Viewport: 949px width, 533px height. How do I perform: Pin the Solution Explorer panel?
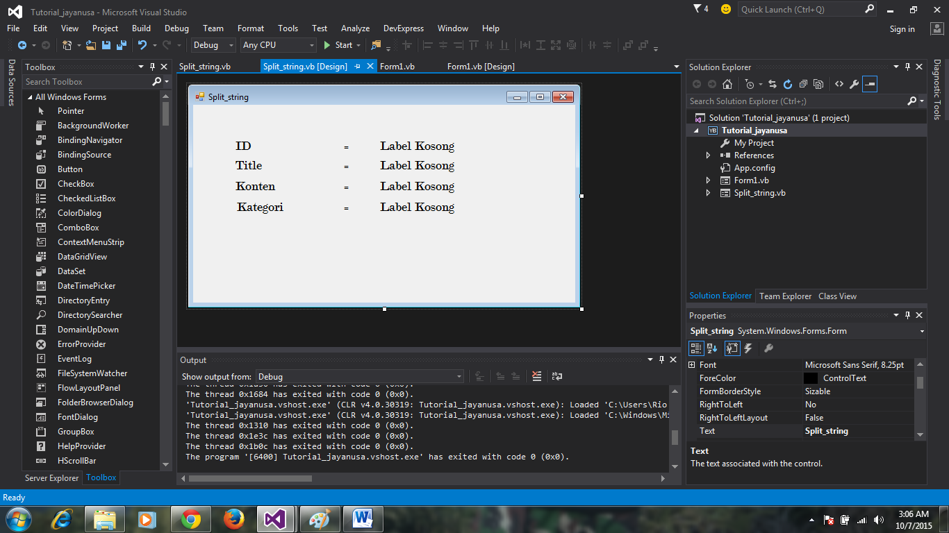point(908,67)
